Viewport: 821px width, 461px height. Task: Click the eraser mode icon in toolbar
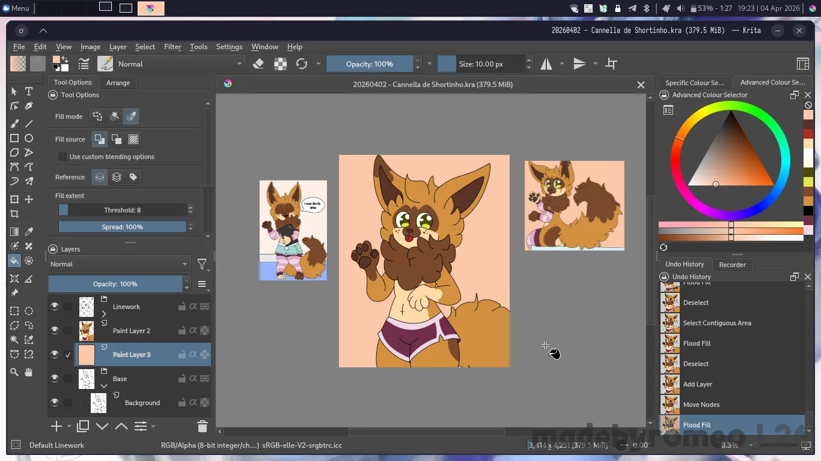coord(258,64)
